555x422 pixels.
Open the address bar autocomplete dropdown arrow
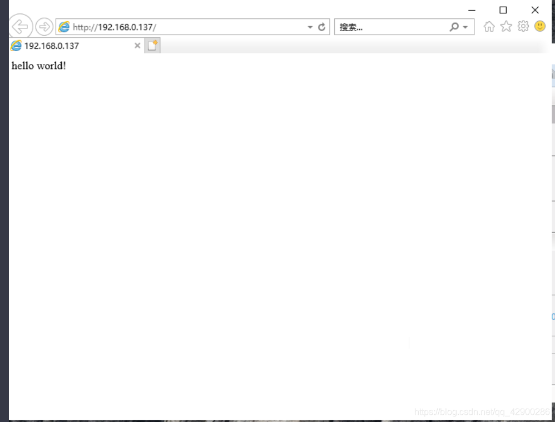coord(310,27)
